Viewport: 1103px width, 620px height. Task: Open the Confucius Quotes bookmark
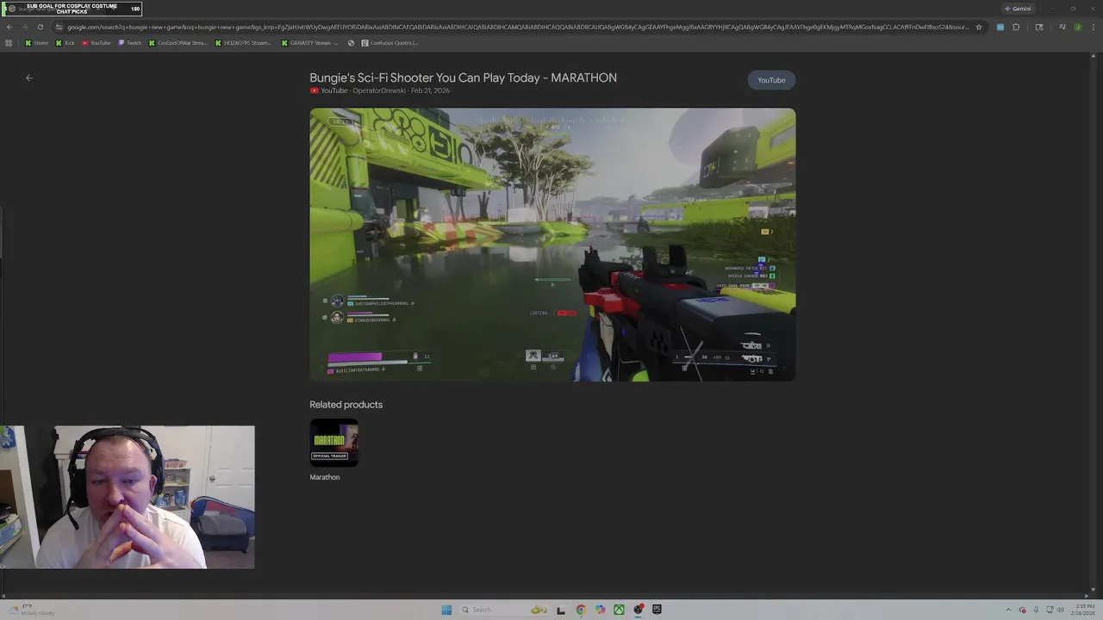tap(390, 42)
